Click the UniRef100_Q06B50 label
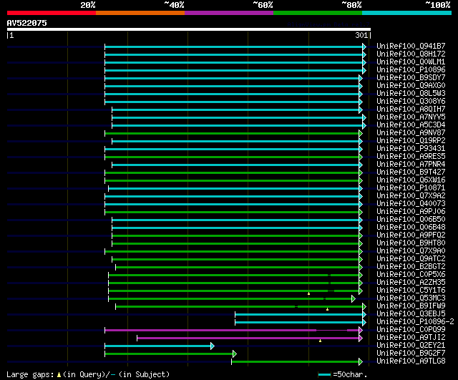The height and width of the screenshot is (380, 458). 411,220
